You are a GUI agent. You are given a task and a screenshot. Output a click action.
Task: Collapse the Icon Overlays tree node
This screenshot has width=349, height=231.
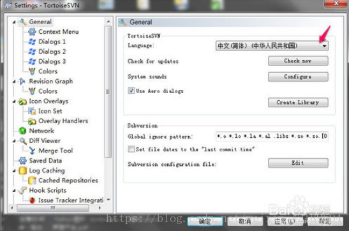tap(14, 101)
